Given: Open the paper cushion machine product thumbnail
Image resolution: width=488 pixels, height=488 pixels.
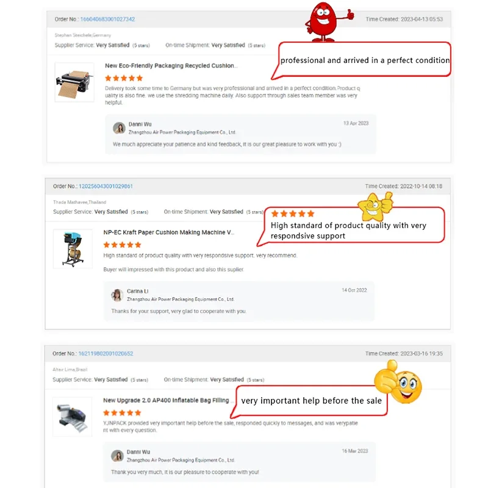Looking at the screenshot, I should tap(74, 82).
